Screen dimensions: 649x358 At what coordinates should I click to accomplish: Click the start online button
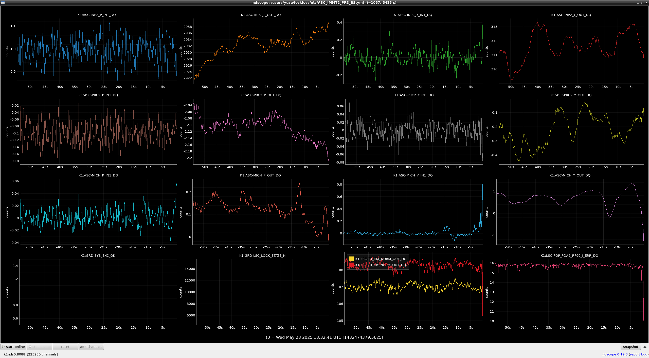click(x=13, y=347)
